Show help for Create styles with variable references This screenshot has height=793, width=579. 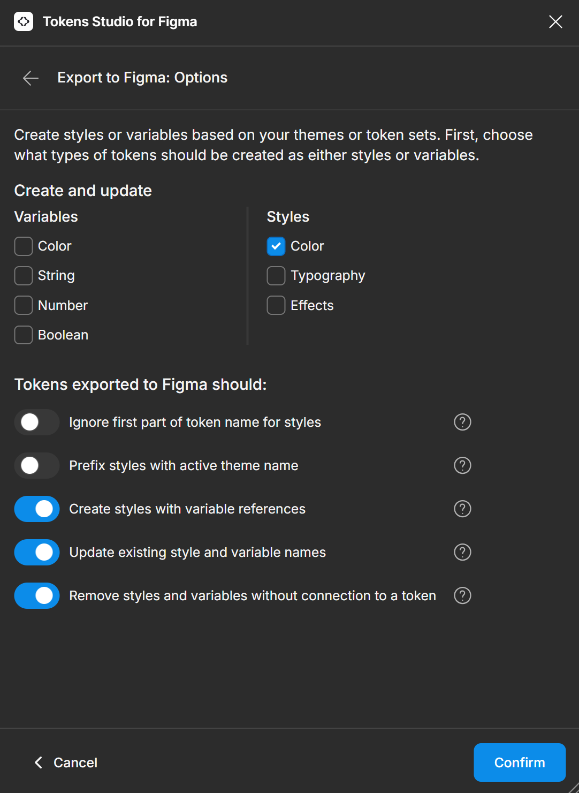point(462,509)
